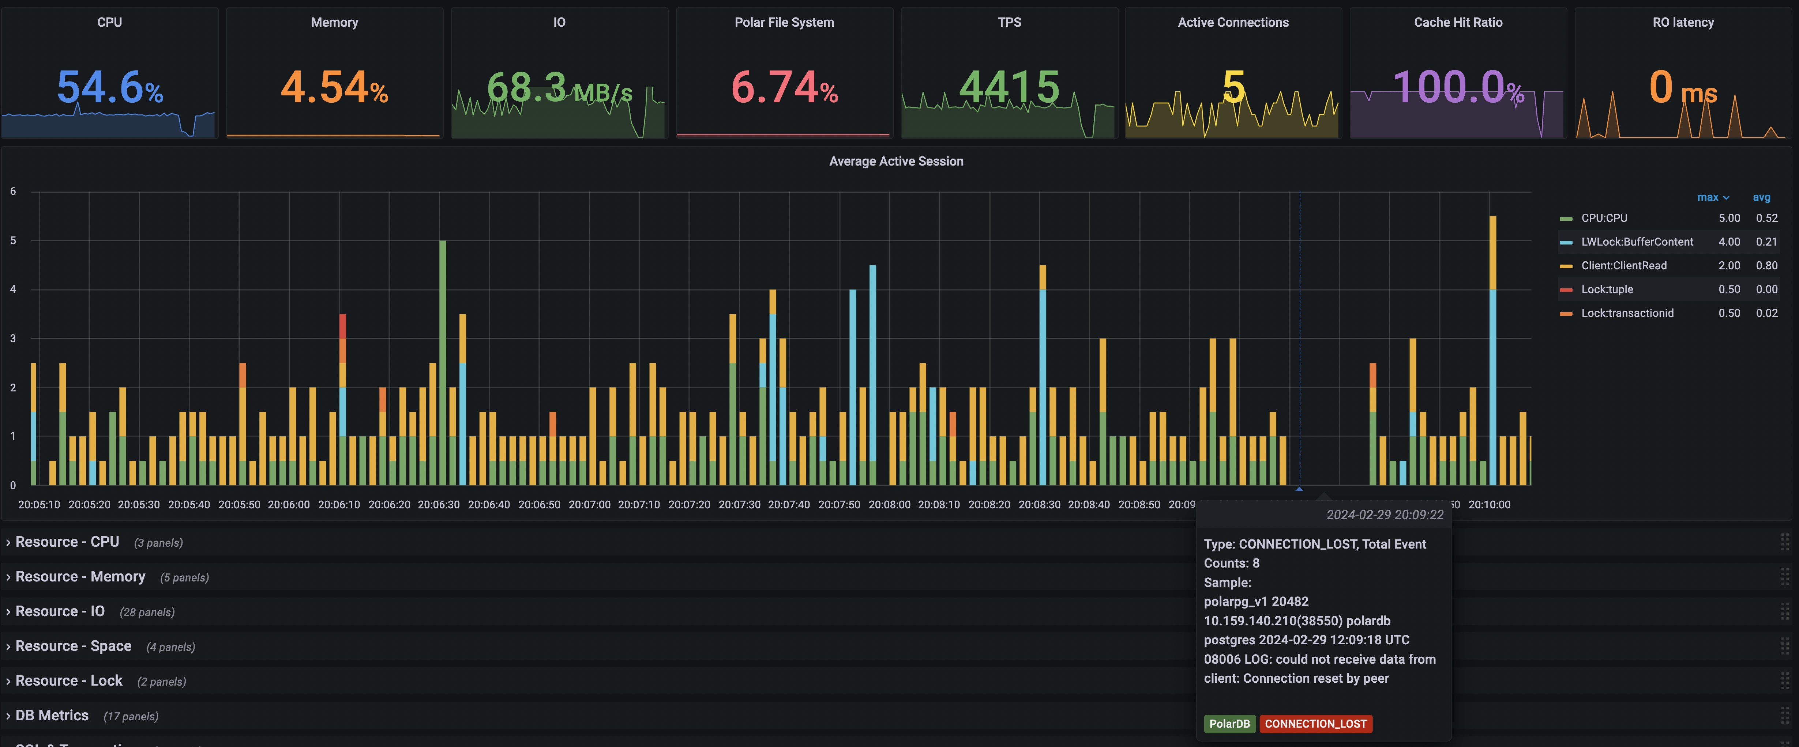Expand the Resource - CPU row

pos(67,542)
